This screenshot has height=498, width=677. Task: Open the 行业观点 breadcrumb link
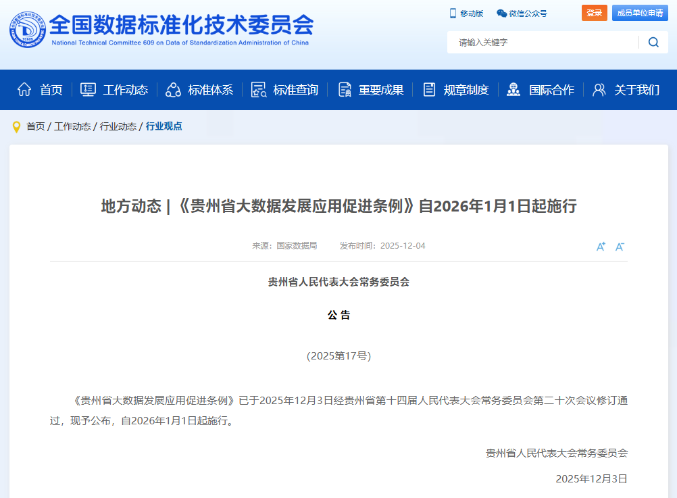click(x=164, y=126)
